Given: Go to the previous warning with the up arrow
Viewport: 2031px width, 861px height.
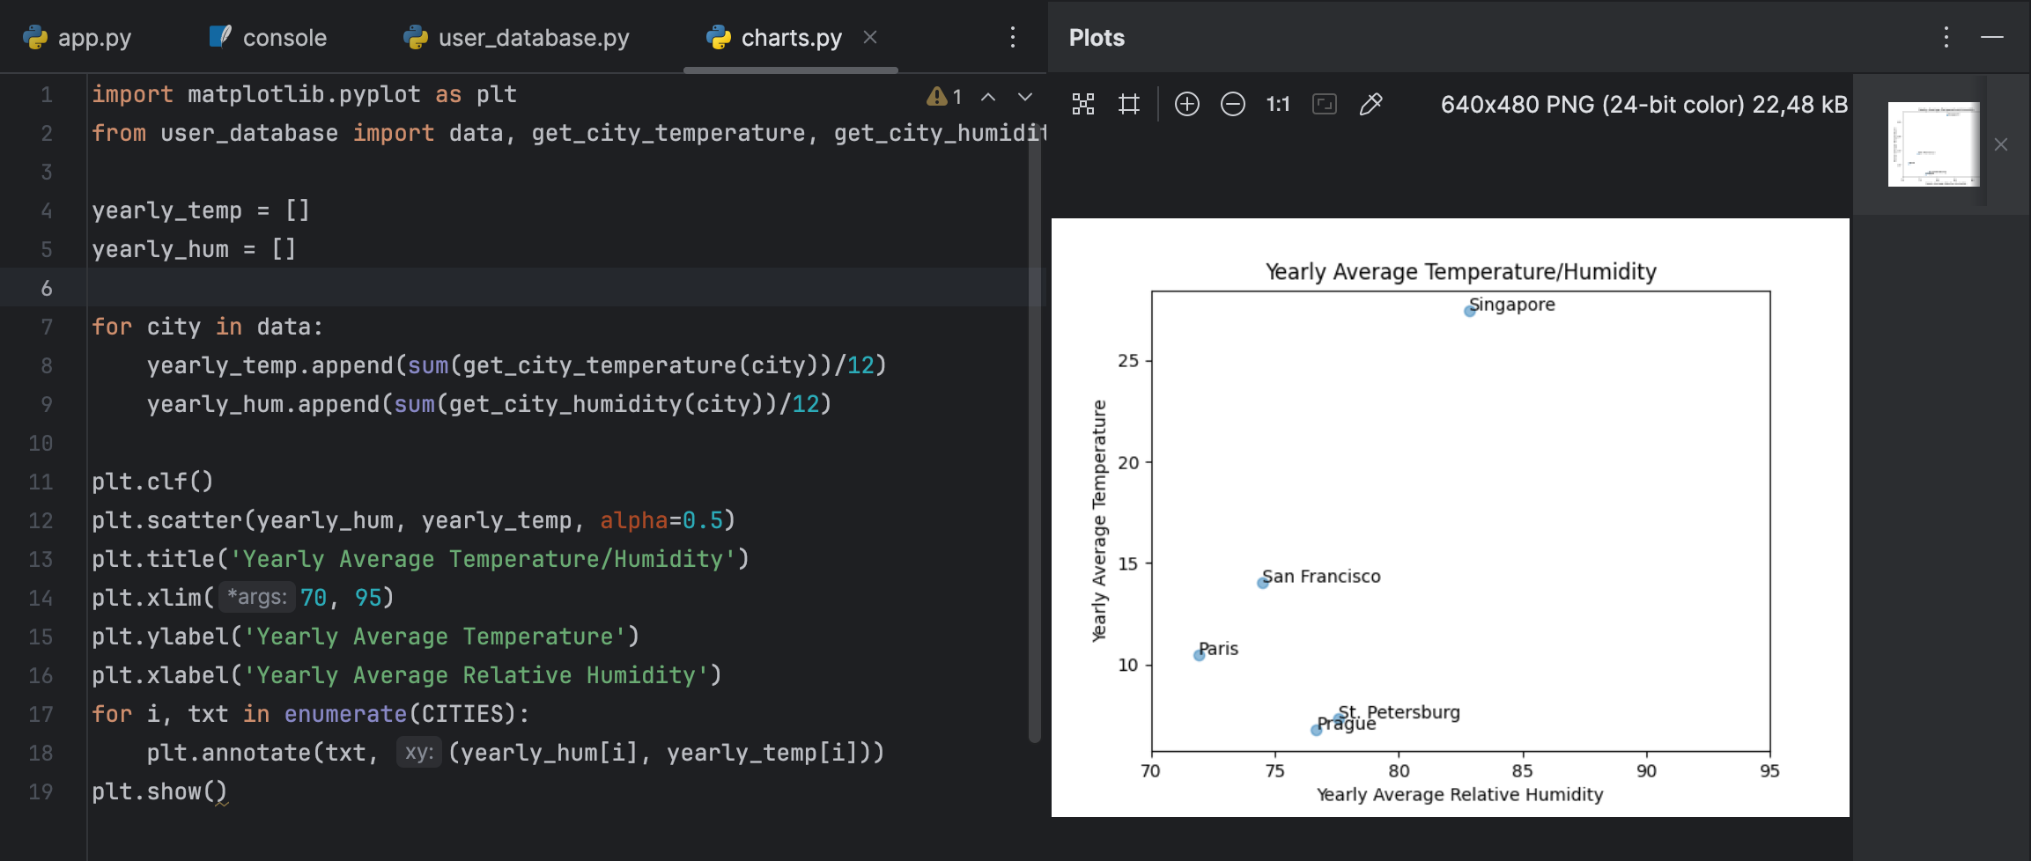Looking at the screenshot, I should tap(988, 96).
